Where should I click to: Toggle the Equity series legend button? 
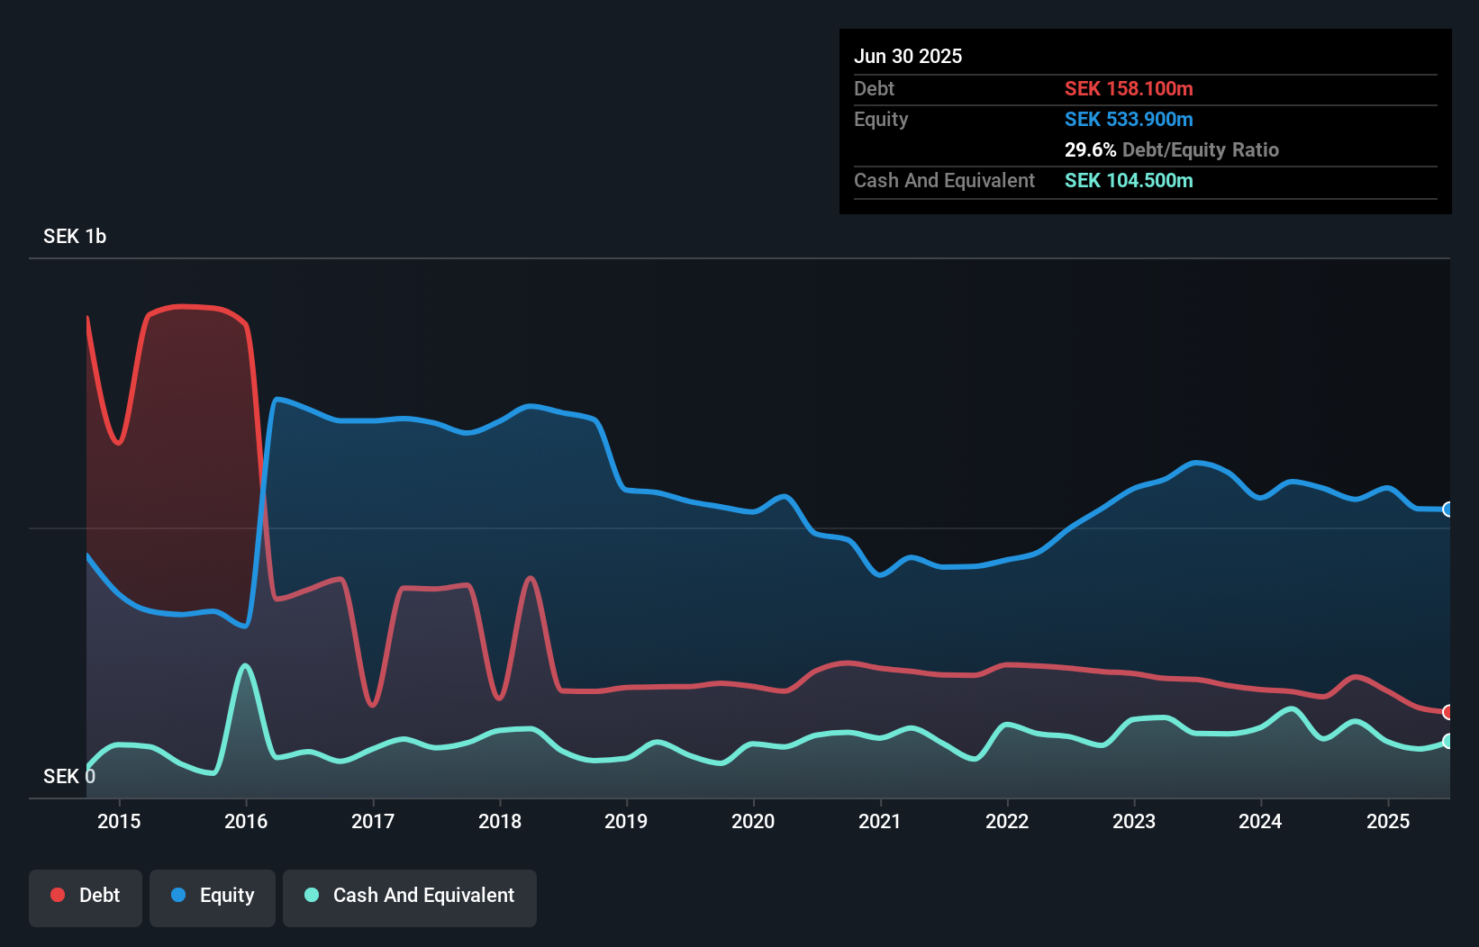tap(213, 897)
